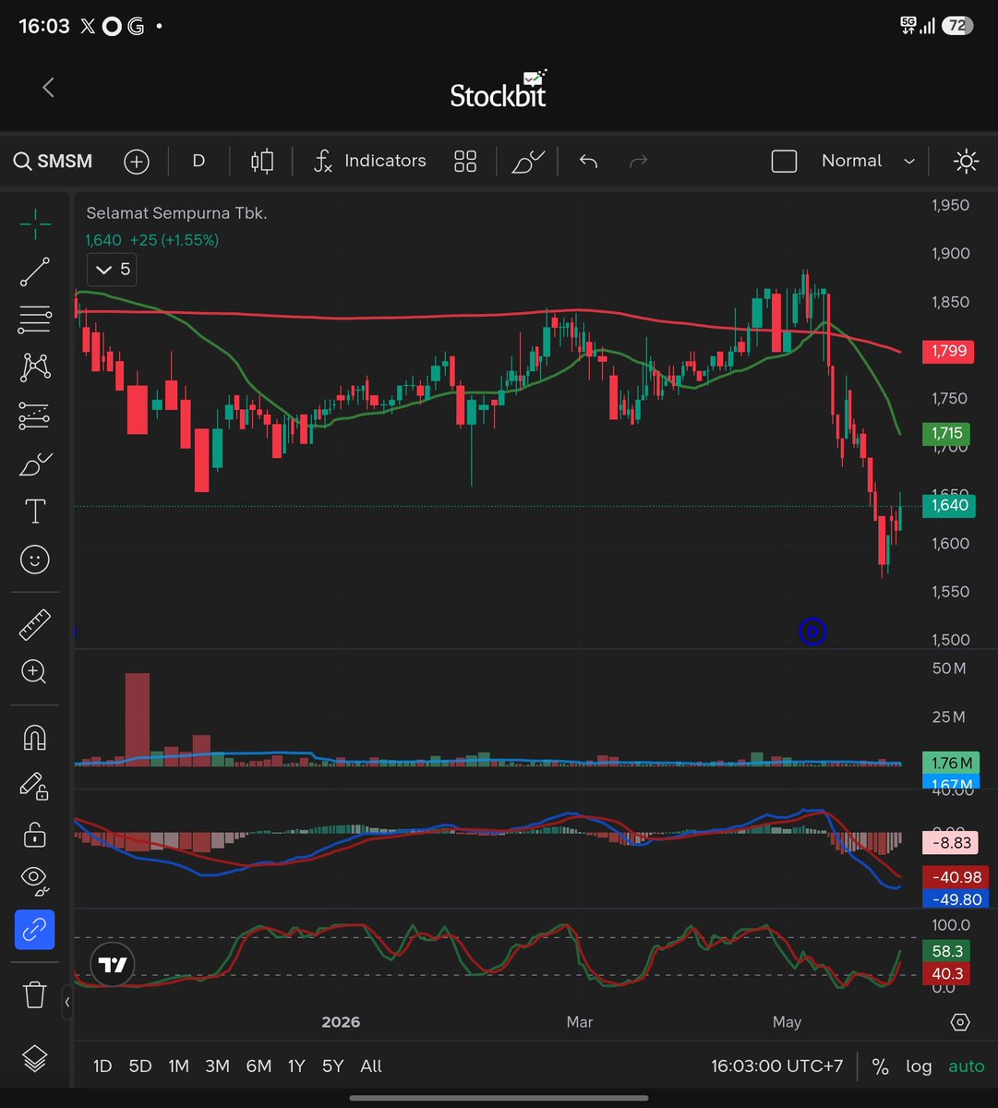Tap the battery indicator in status bar
This screenshot has height=1108, width=998.
[957, 26]
